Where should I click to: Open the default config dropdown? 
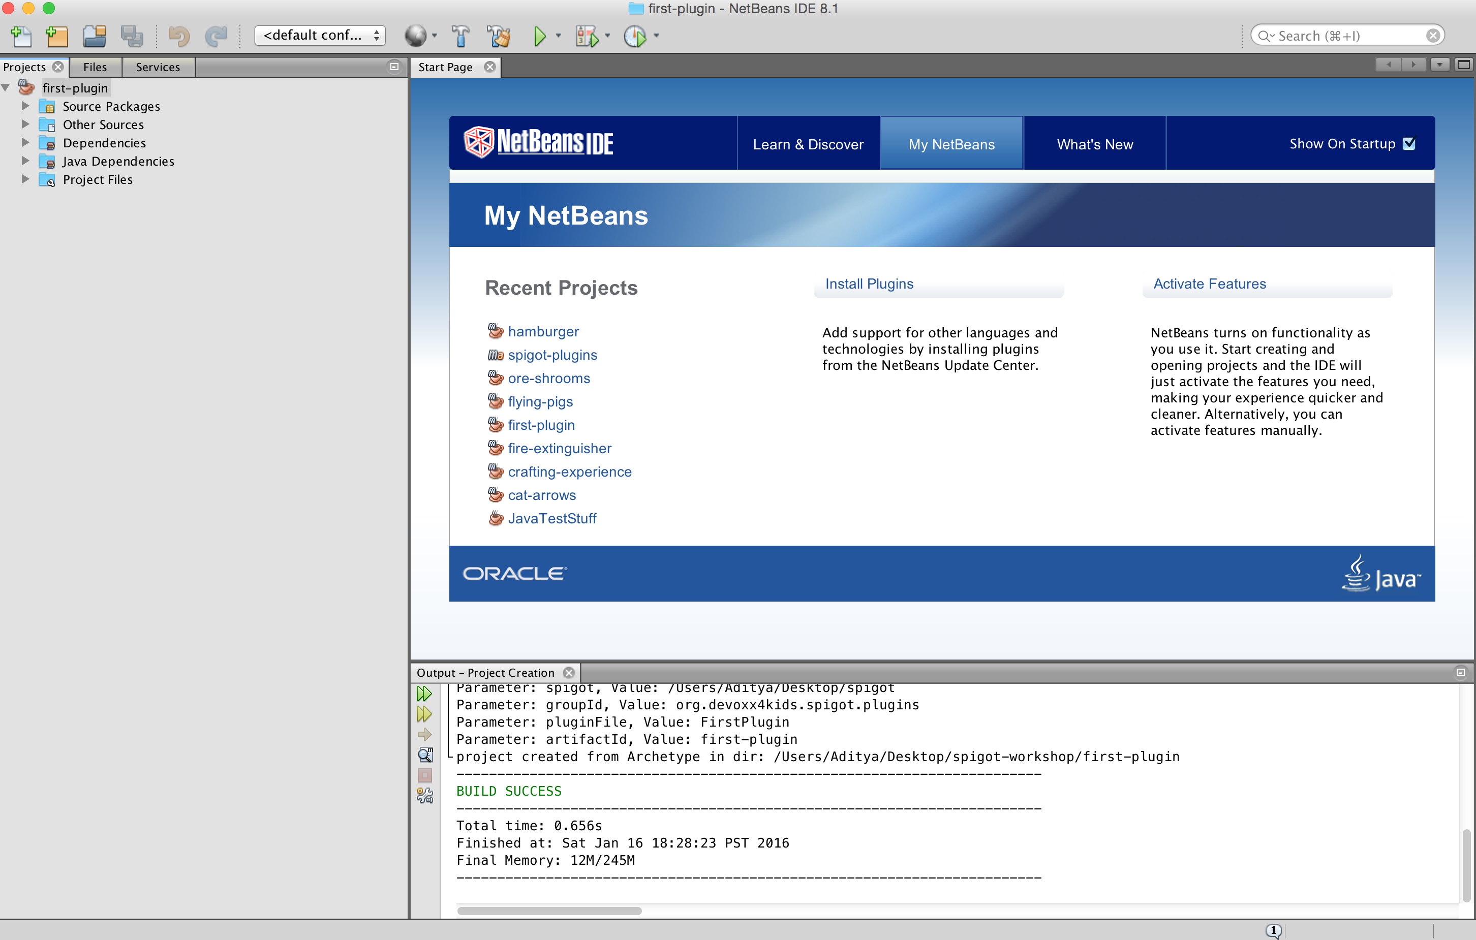click(320, 36)
